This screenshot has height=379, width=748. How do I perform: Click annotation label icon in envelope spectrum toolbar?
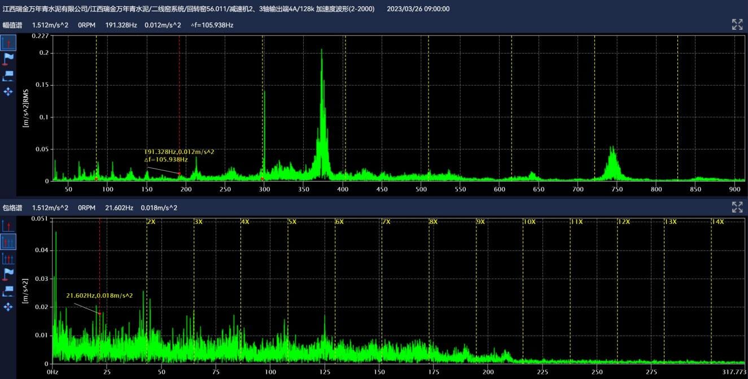pyautogui.click(x=8, y=291)
